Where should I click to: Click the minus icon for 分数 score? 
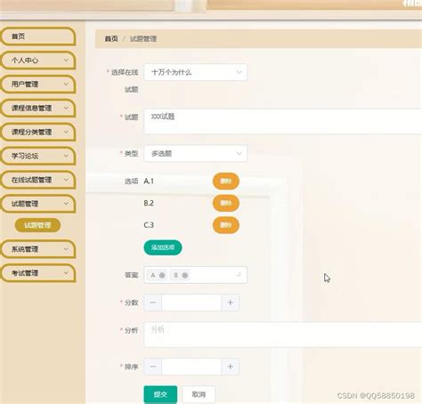153,303
